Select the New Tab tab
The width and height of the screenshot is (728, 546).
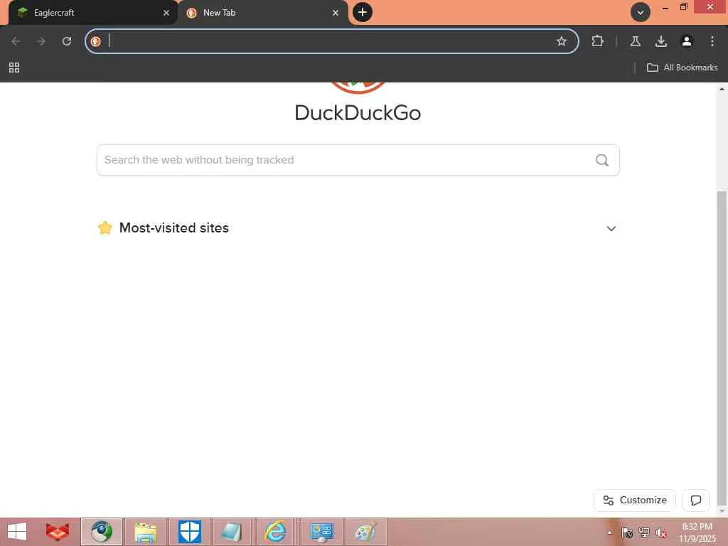click(262, 13)
